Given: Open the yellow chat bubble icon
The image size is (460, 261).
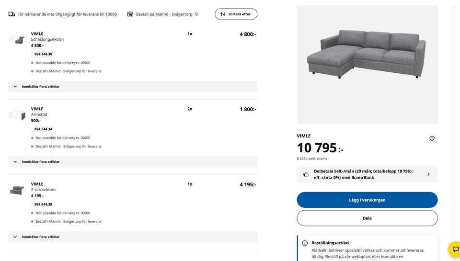Looking at the screenshot, I should pos(455,250).
